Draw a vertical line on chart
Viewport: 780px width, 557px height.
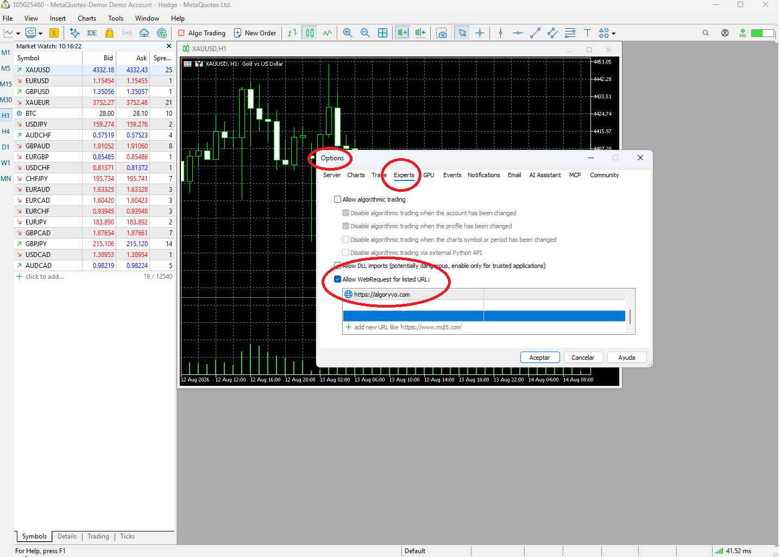(x=500, y=33)
